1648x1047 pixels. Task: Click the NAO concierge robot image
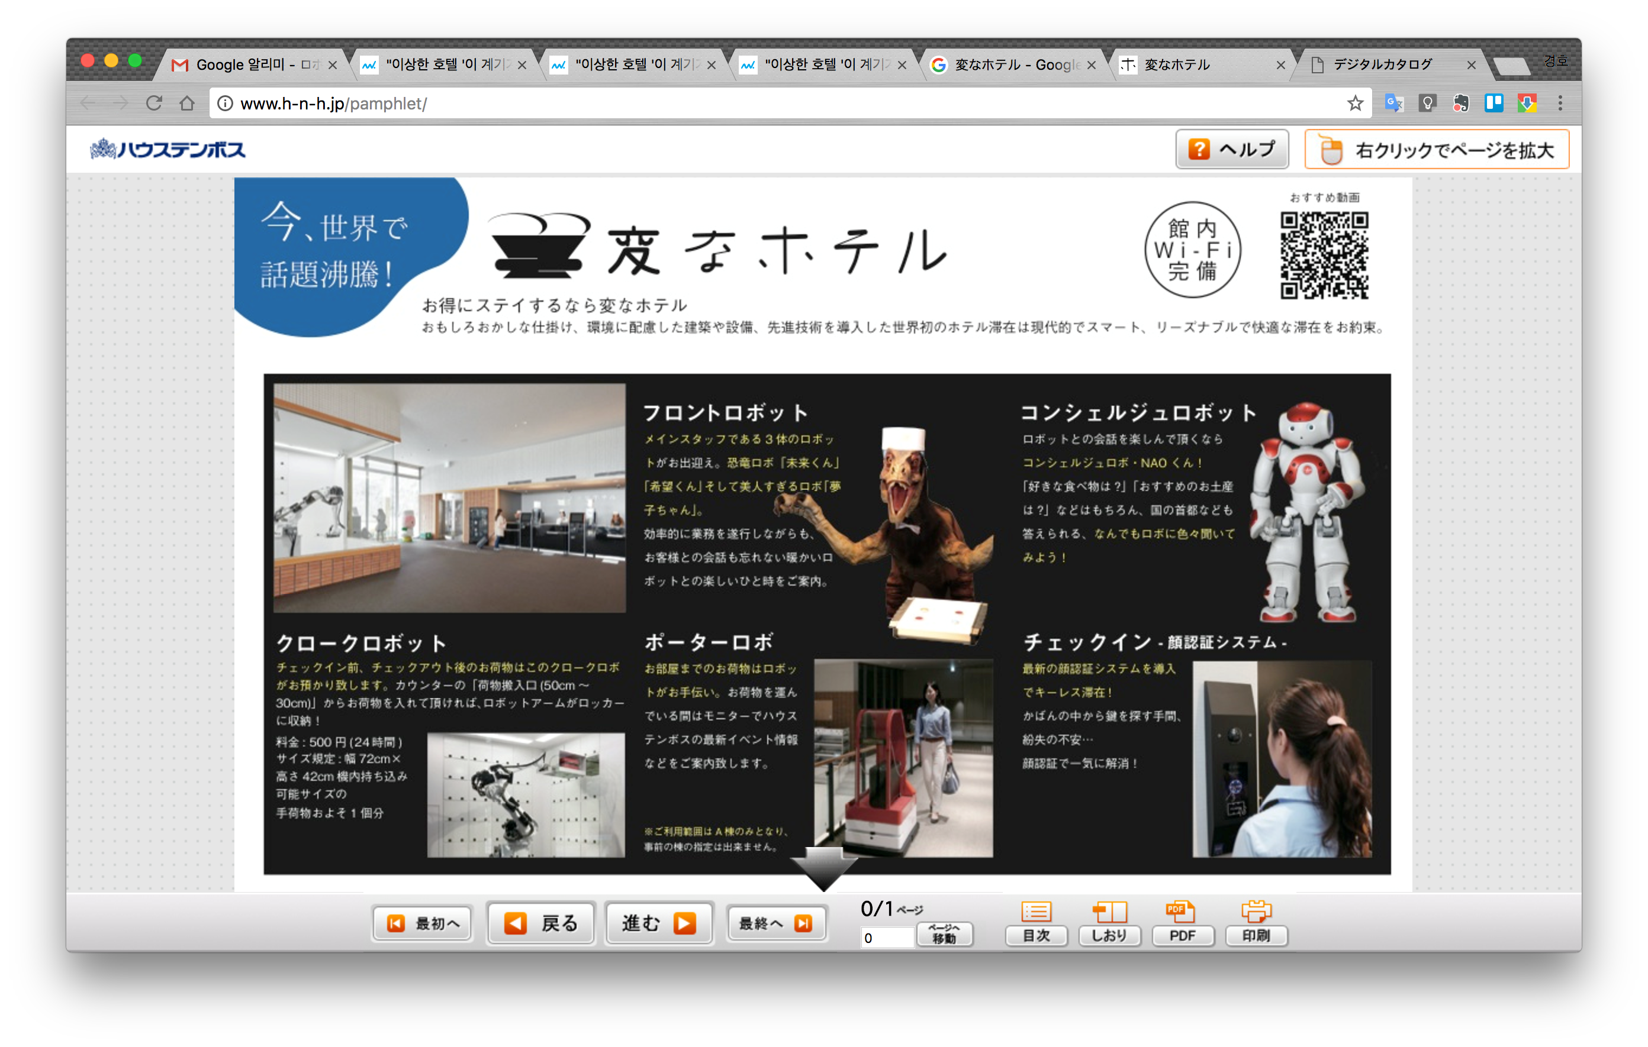click(x=1307, y=513)
